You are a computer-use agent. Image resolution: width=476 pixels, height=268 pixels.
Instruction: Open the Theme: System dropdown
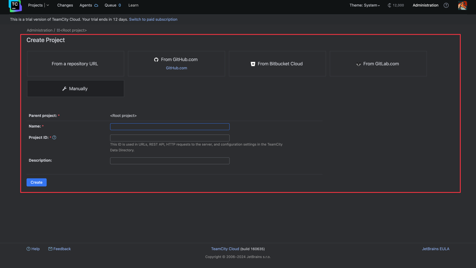pyautogui.click(x=364, y=5)
